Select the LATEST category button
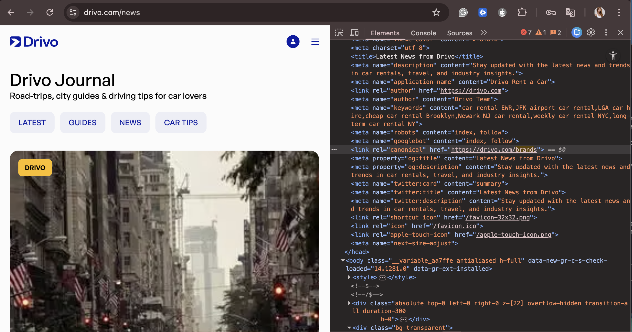 coord(32,123)
